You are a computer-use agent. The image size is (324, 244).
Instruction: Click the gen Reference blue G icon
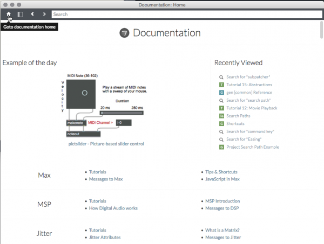pyautogui.click(x=221, y=93)
